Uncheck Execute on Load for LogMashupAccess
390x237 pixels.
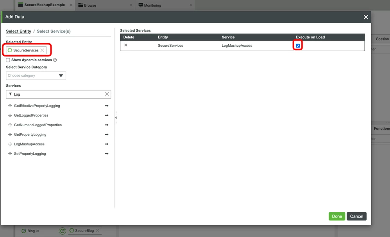click(x=298, y=45)
